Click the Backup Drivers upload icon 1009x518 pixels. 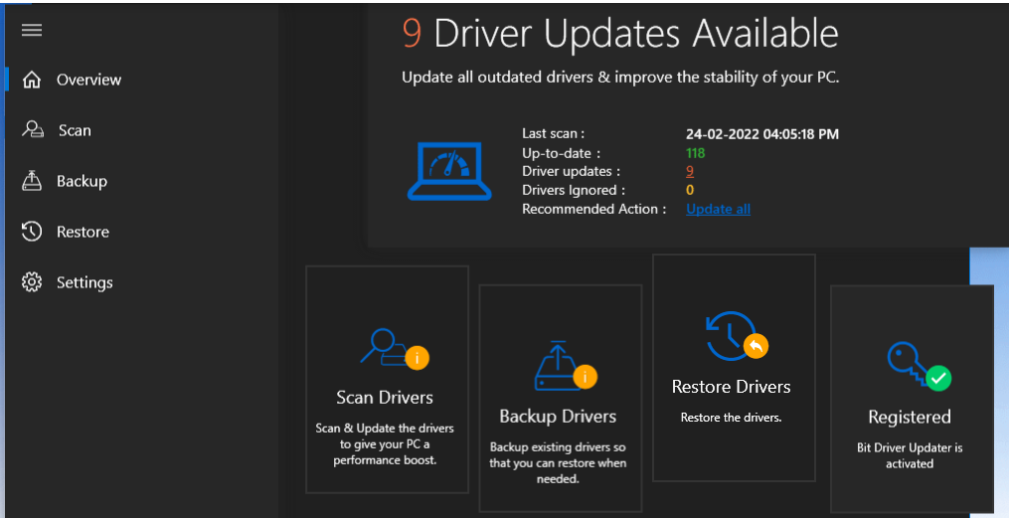[566, 366]
